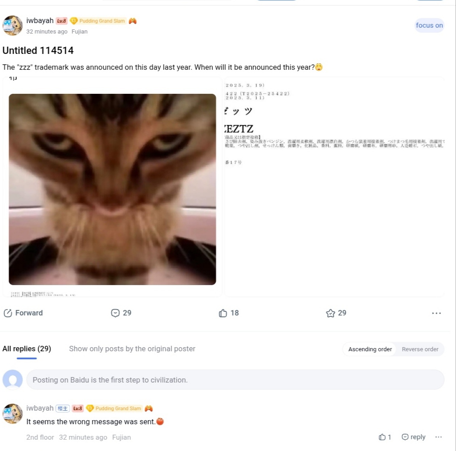Click the reply input field
456x451 pixels.
pyautogui.click(x=235, y=380)
